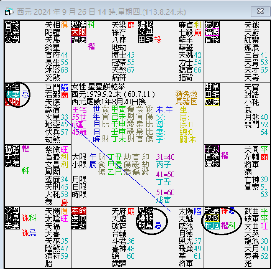271x269 pixels.
Task: Select the star 右弼
Action: pyautogui.click(x=53, y=95)
